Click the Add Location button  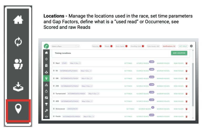(x=179, y=53)
